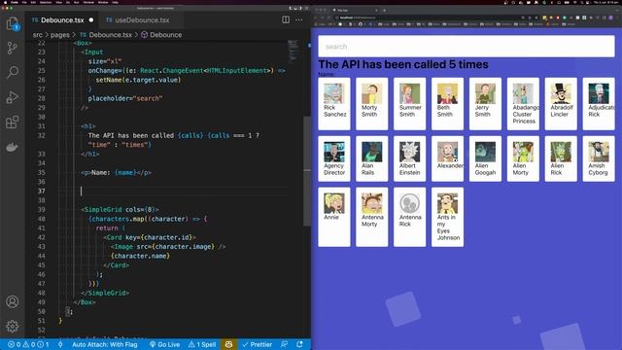Open the editor More Actions ellipsis
Viewport: 622px width, 350px height.
click(298, 19)
